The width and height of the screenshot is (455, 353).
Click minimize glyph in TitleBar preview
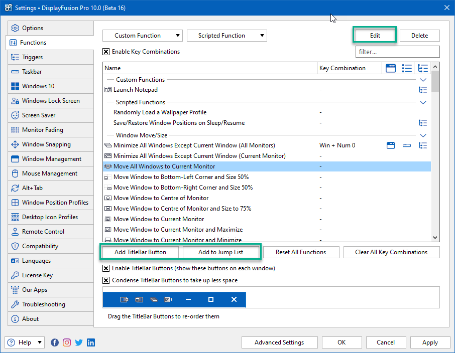coord(188,299)
